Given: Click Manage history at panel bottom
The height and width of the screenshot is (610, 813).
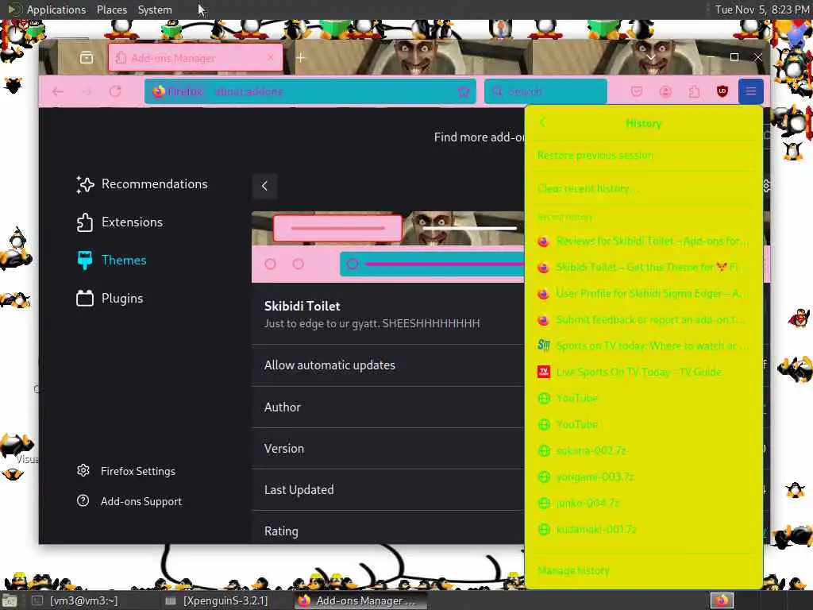Looking at the screenshot, I should tap(643, 570).
